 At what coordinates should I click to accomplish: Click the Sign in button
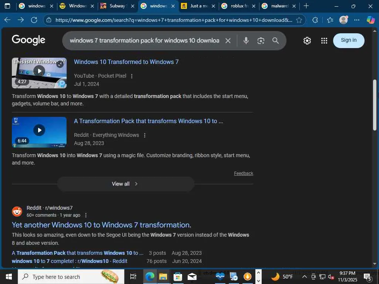[349, 40]
